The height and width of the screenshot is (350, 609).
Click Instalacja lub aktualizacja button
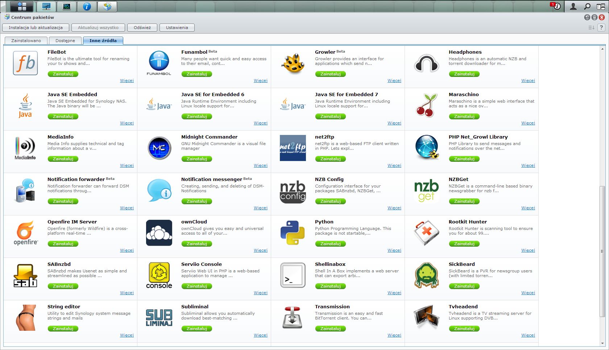[36, 28]
